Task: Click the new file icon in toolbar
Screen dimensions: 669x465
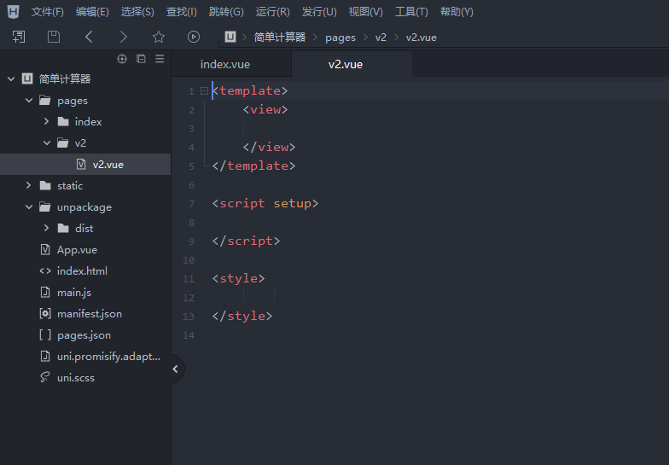Action: (x=19, y=37)
